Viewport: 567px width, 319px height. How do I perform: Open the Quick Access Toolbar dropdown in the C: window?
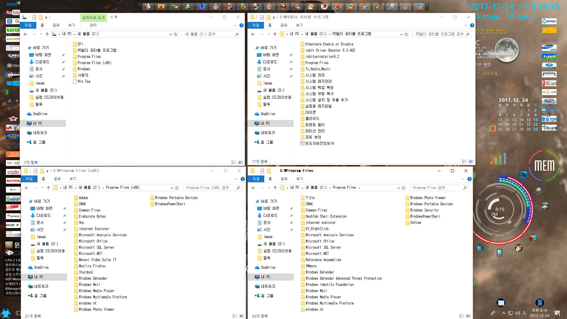point(46,18)
